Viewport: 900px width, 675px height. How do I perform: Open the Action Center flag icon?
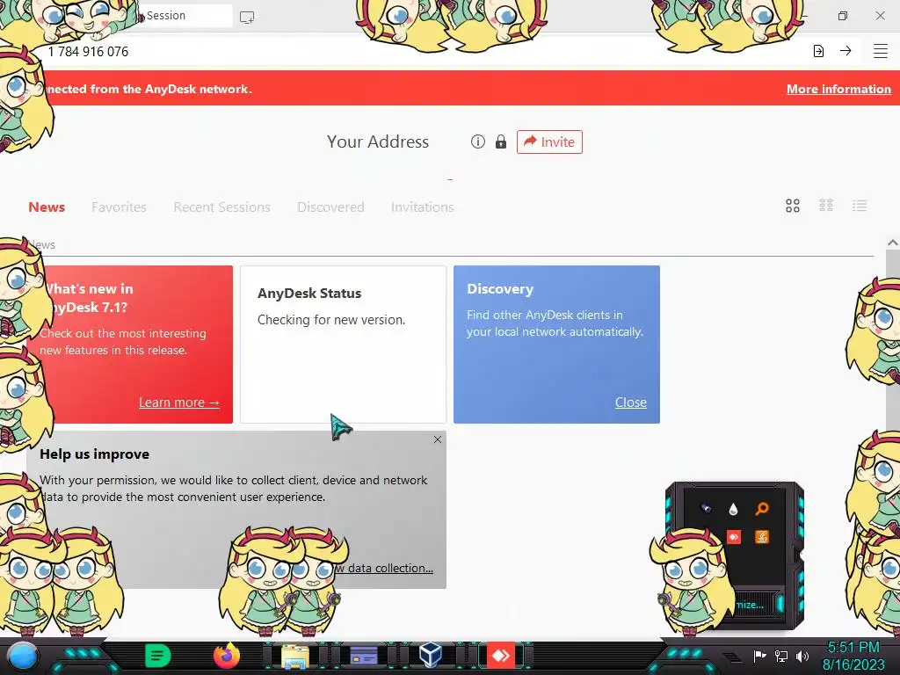[759, 656]
